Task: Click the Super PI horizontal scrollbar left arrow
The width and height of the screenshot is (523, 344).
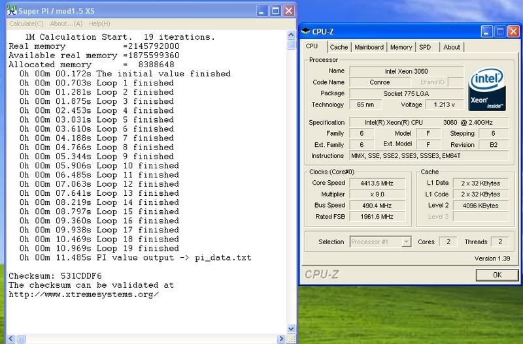Action: coord(10,339)
